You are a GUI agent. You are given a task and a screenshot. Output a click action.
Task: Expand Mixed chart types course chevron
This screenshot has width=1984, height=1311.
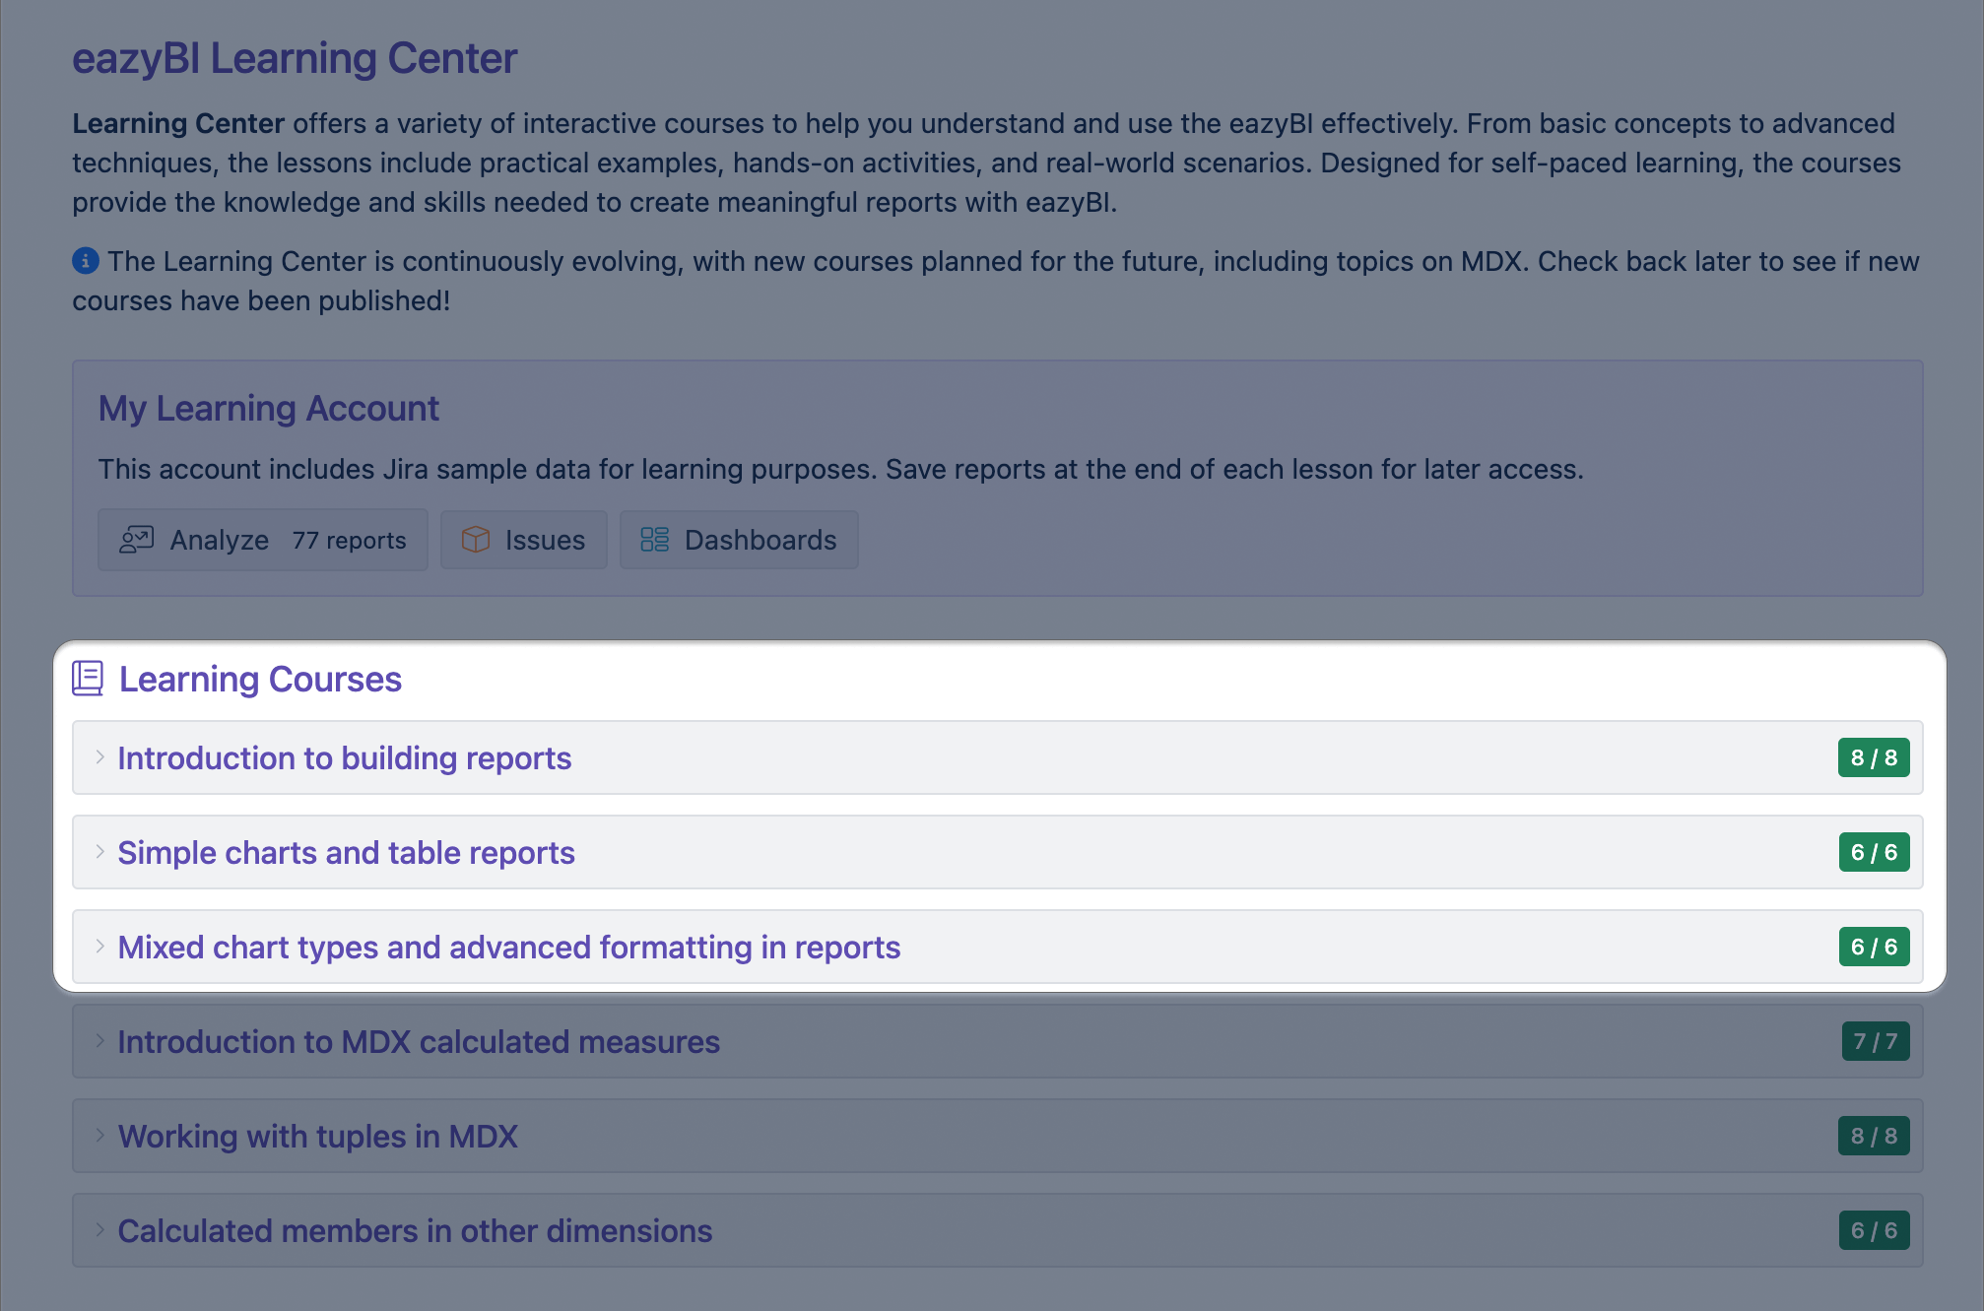(99, 947)
